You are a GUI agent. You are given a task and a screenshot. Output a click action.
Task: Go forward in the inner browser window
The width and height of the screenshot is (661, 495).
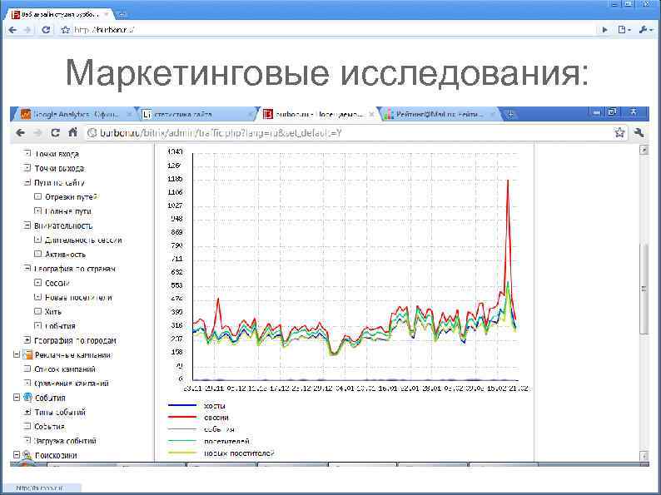point(38,133)
